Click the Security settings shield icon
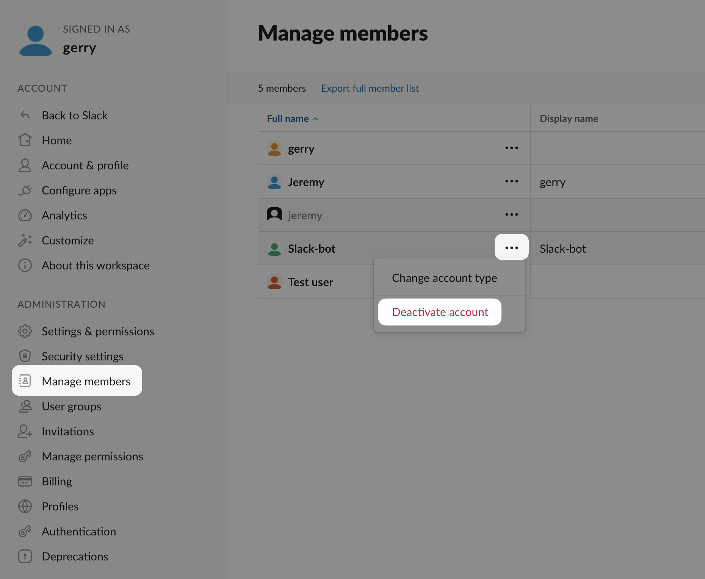Viewport: 705px width, 579px height. pyautogui.click(x=25, y=356)
